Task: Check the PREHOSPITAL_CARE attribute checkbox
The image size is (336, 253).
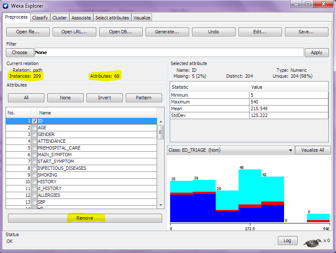Action: tap(34, 148)
